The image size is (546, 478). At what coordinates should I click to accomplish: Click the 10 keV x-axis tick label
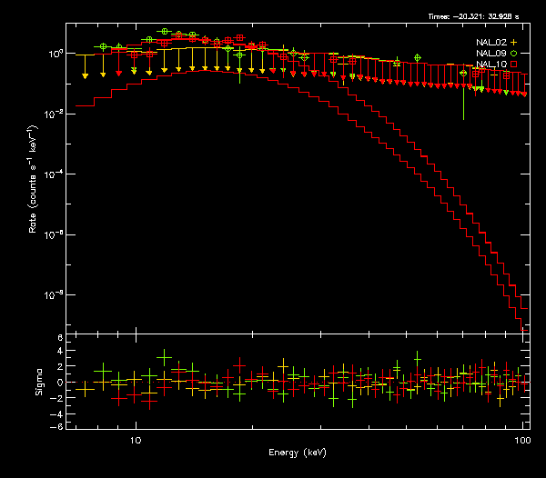tap(136, 440)
